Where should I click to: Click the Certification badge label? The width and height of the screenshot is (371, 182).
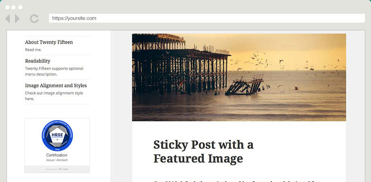click(x=57, y=155)
